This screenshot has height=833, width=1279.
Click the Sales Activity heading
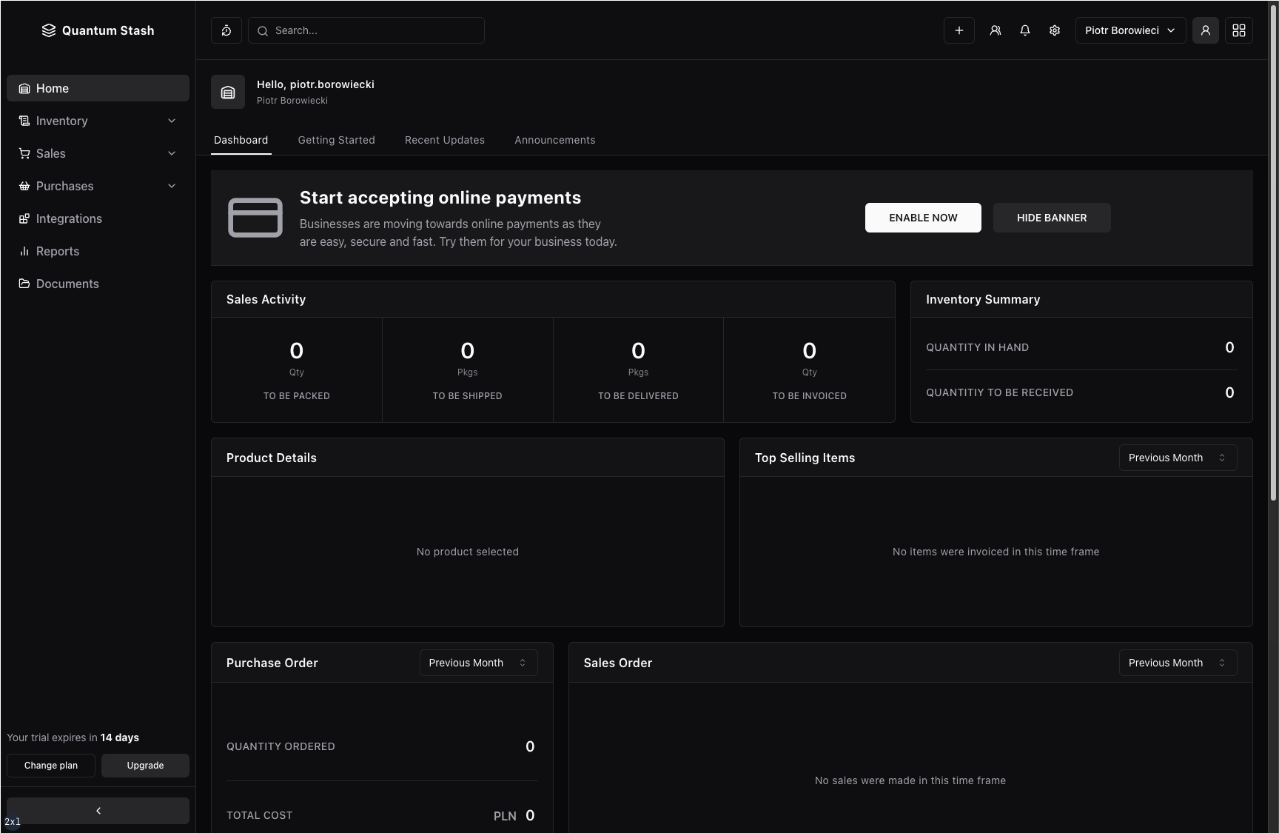tap(266, 299)
